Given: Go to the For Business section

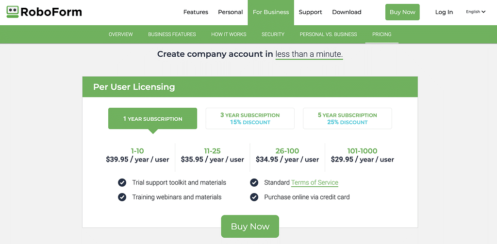Looking at the screenshot, I should point(271,12).
